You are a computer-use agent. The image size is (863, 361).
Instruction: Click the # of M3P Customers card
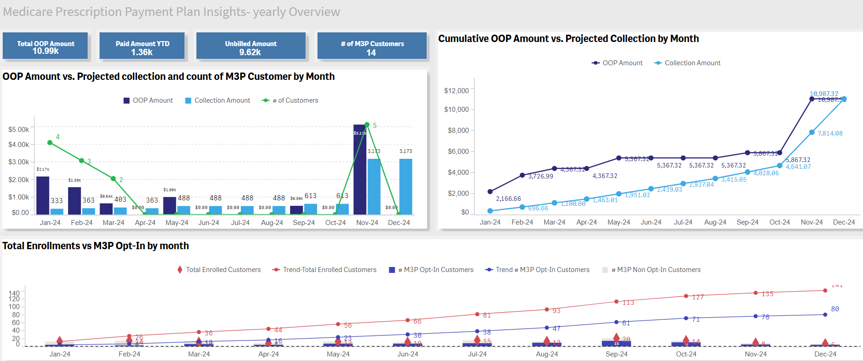[x=372, y=46]
